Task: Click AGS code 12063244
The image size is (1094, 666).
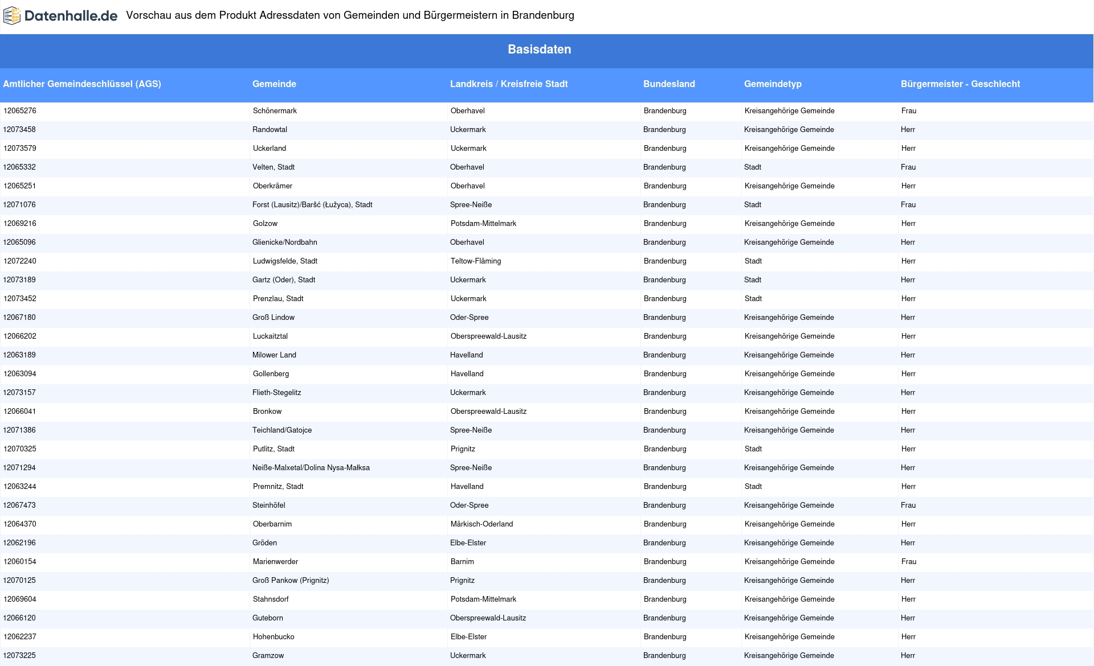Action: pos(19,487)
